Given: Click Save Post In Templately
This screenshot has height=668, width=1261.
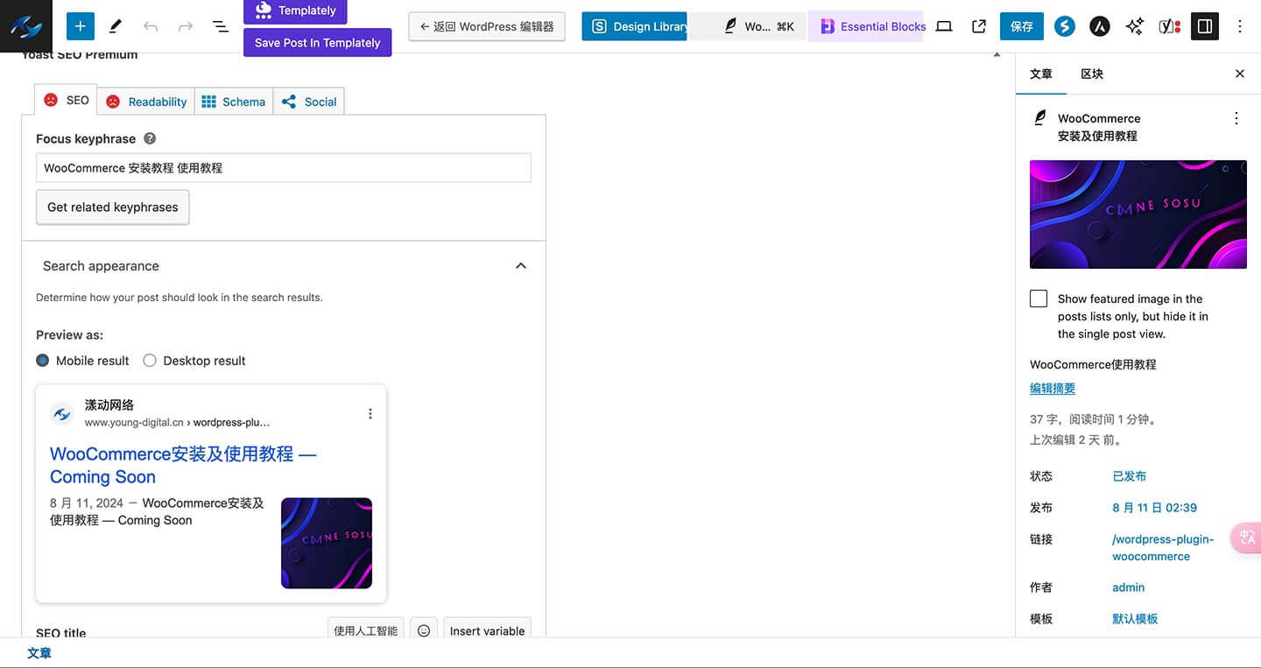Looking at the screenshot, I should coord(317,42).
